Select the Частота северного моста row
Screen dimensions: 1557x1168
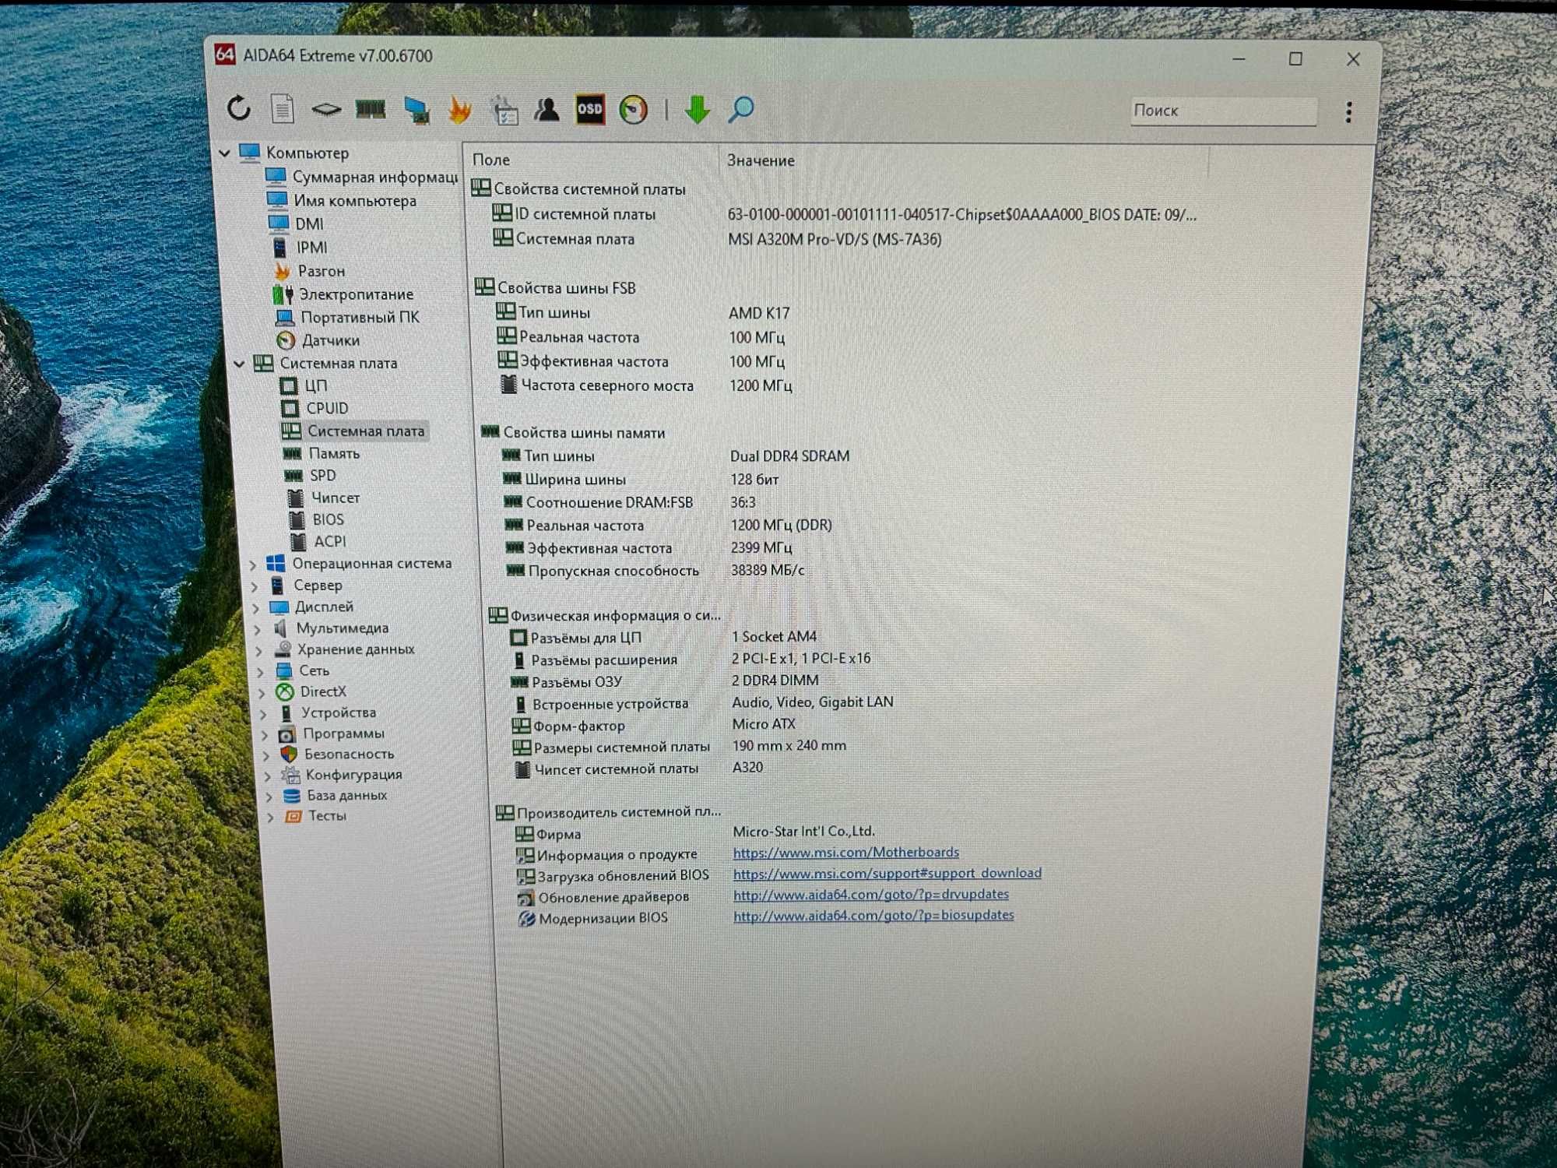point(646,385)
